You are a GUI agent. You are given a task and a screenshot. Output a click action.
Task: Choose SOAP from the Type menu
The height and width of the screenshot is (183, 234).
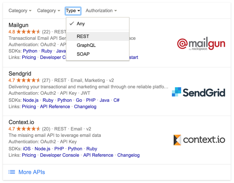83,54
